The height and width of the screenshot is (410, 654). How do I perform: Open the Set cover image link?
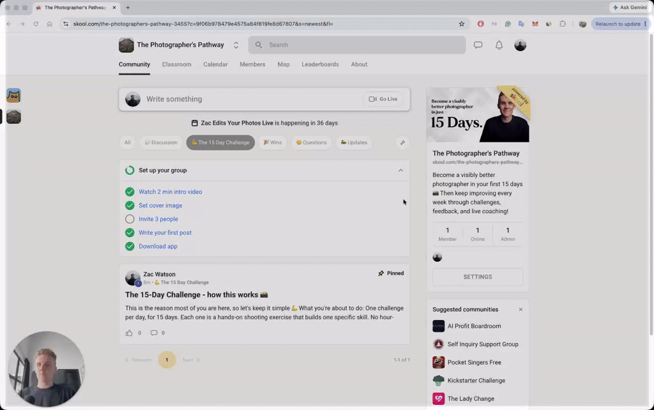click(160, 205)
